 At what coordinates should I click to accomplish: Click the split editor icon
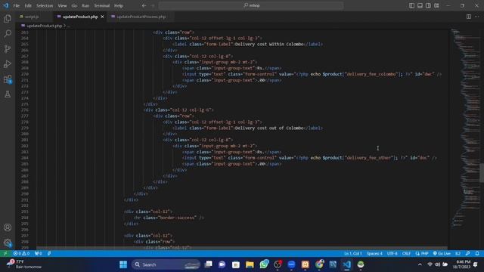click(469, 17)
